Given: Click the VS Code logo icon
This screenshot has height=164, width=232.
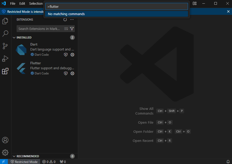Looking at the screenshot, I should 4,3.
